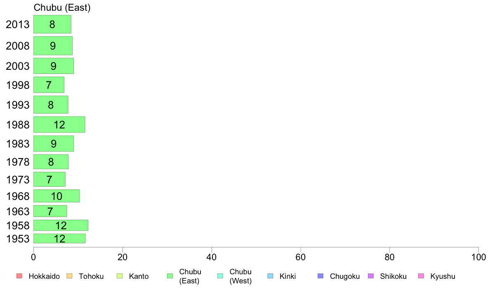Click the Chubu (East) green legend swatch
Image resolution: width=490 pixels, height=304 pixels.
[x=170, y=276]
